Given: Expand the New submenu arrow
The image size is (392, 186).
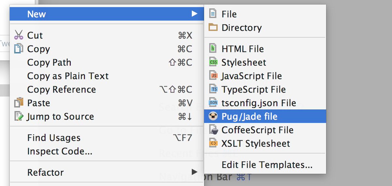Looking at the screenshot, I should [x=194, y=14].
